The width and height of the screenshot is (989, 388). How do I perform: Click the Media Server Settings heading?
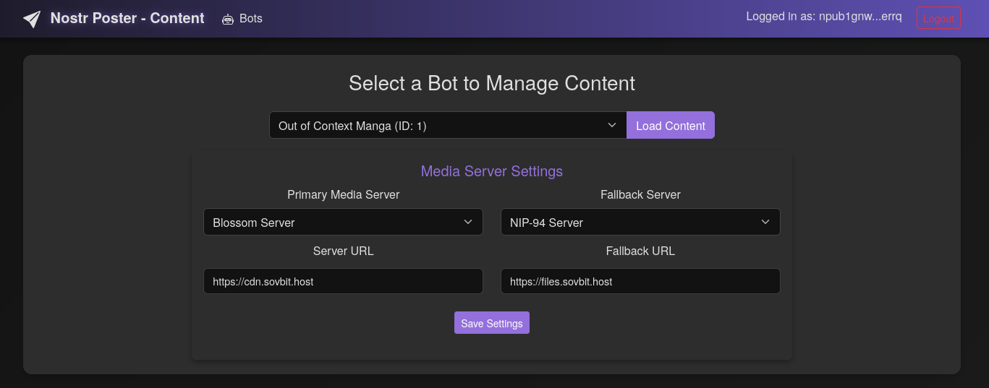pos(492,171)
